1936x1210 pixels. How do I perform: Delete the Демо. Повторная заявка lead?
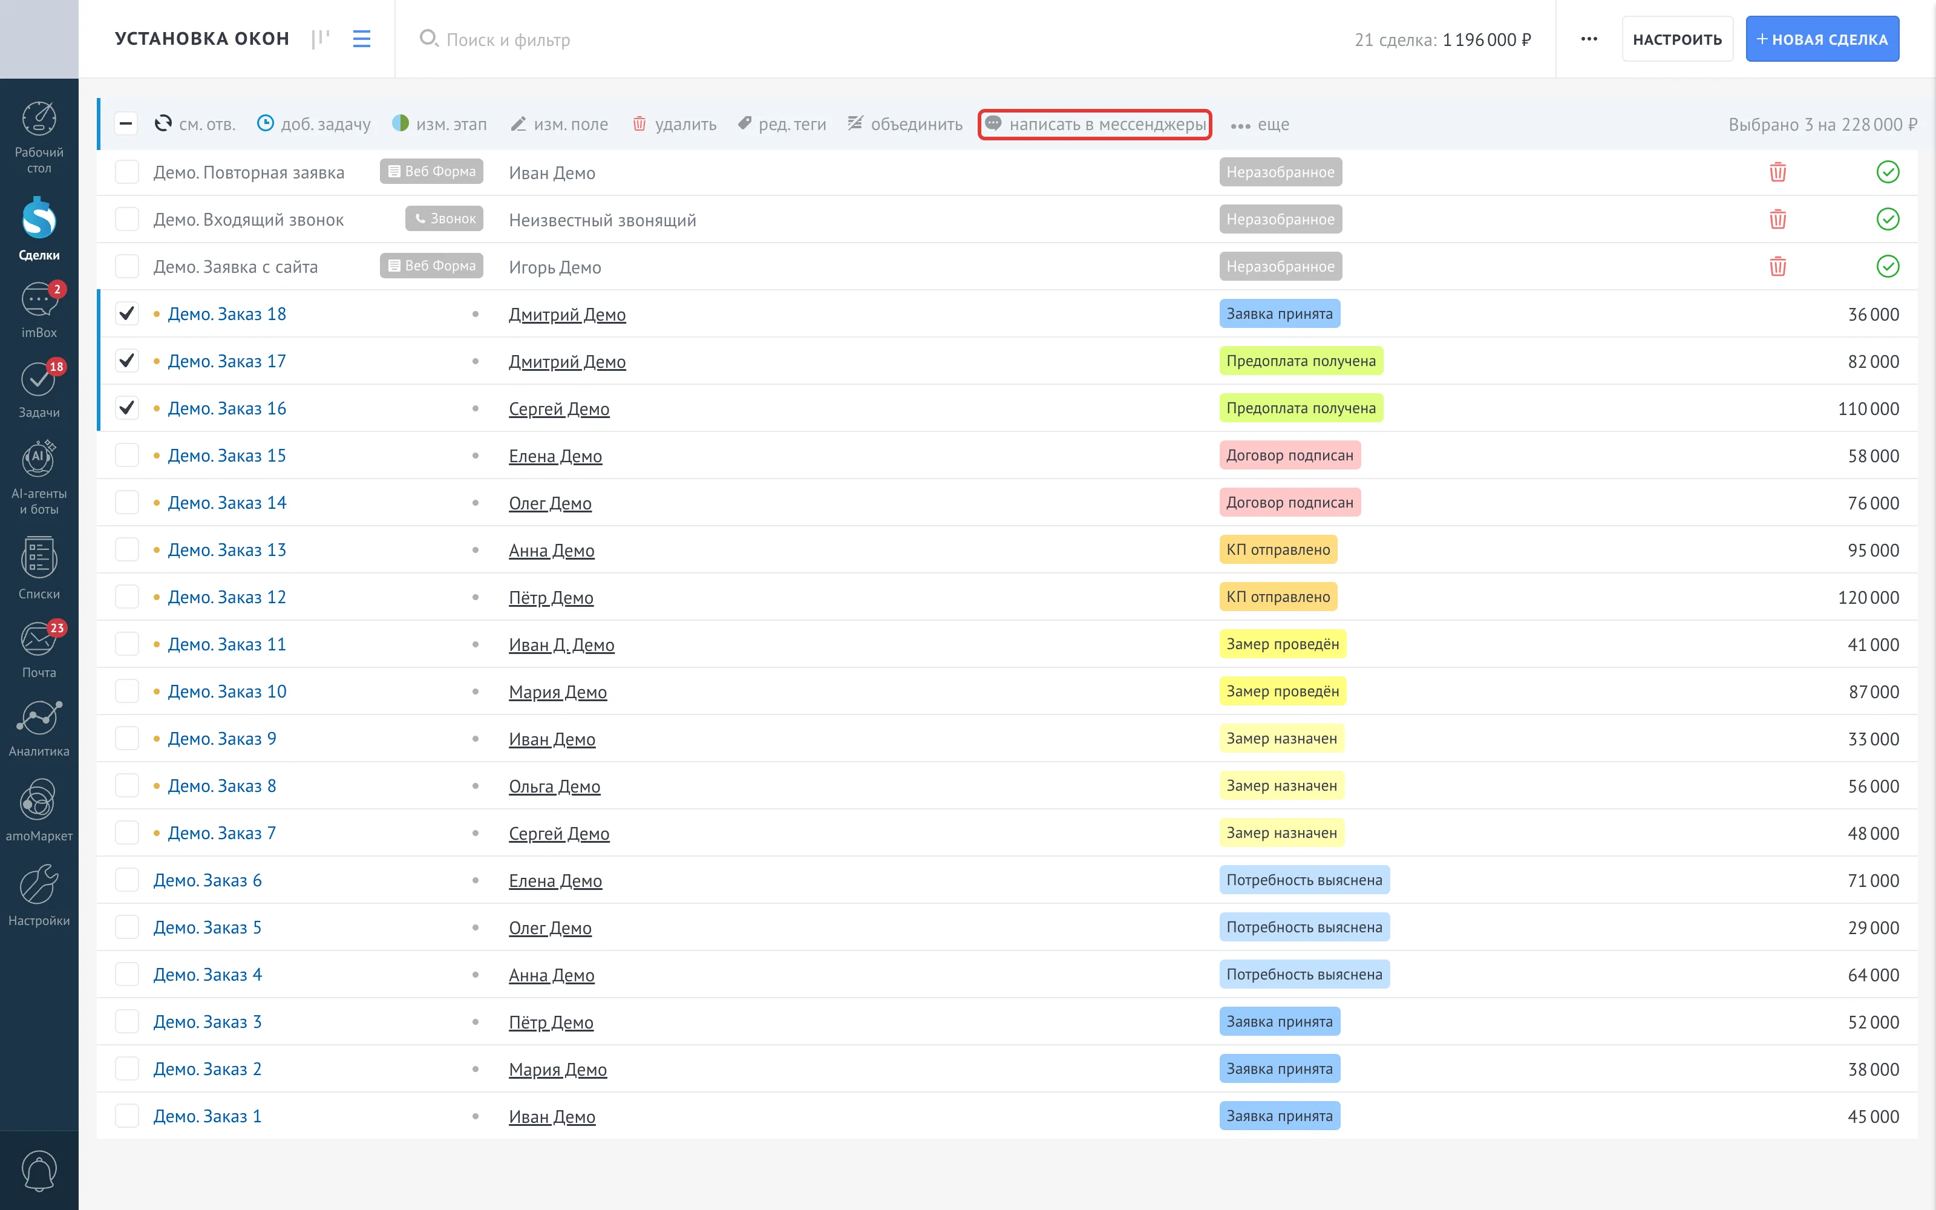1777,172
